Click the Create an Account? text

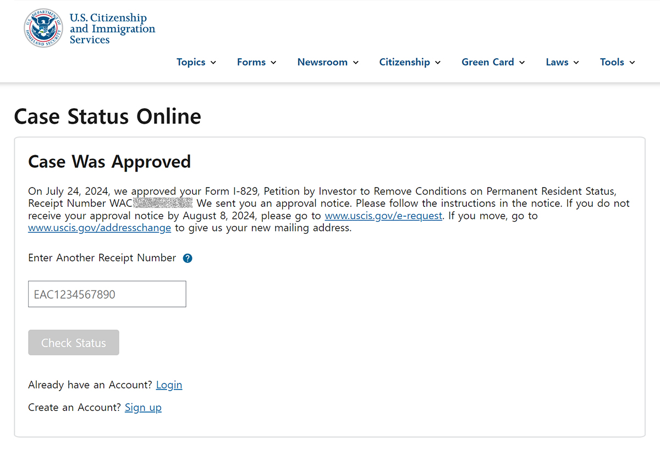point(75,408)
